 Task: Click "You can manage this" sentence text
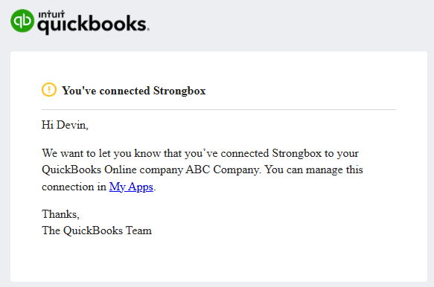314,170
